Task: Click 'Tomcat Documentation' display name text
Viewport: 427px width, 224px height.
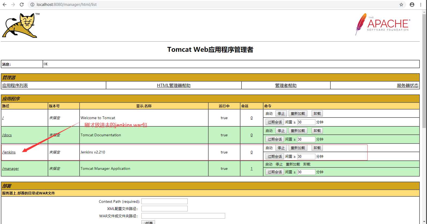Action: pos(101,135)
